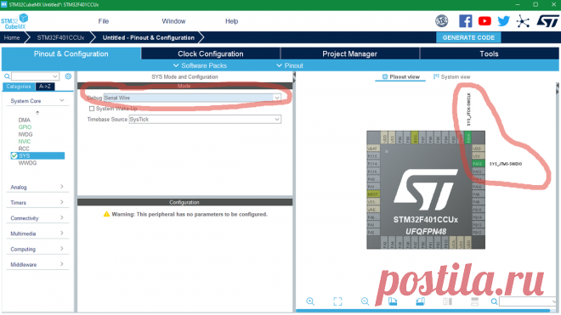
Task: Open the Software Packs dropdown
Action: (x=200, y=65)
